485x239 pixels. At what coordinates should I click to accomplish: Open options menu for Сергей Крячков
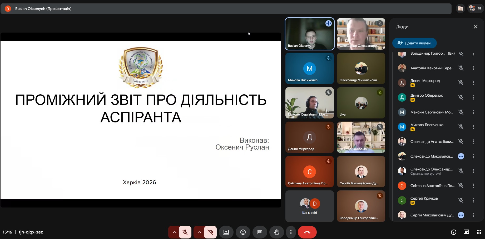coord(473,200)
